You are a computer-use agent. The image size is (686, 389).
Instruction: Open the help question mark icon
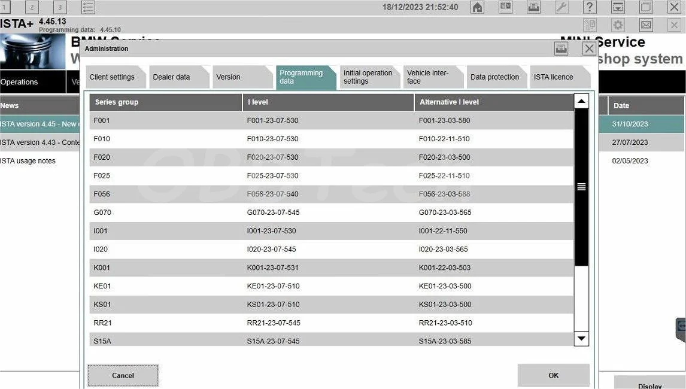click(x=589, y=7)
